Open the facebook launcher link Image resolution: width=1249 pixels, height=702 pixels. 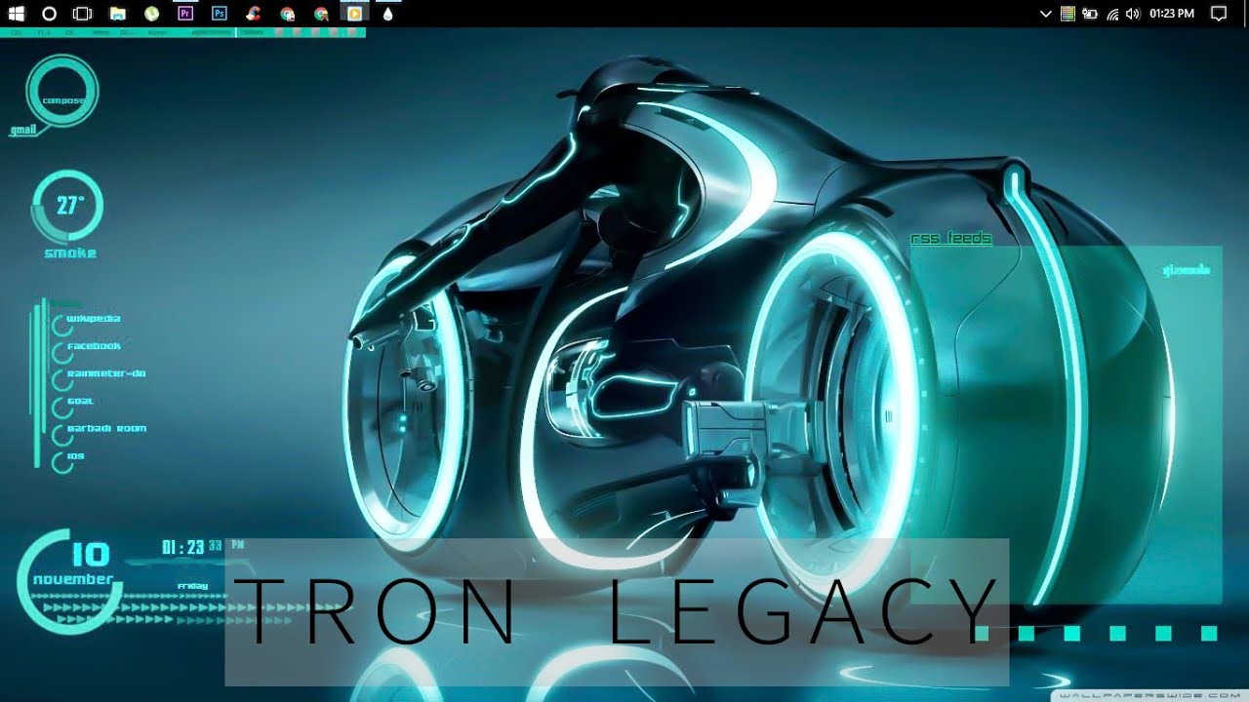(94, 346)
